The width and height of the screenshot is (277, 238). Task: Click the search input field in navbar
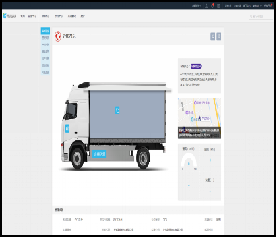pos(261,16)
